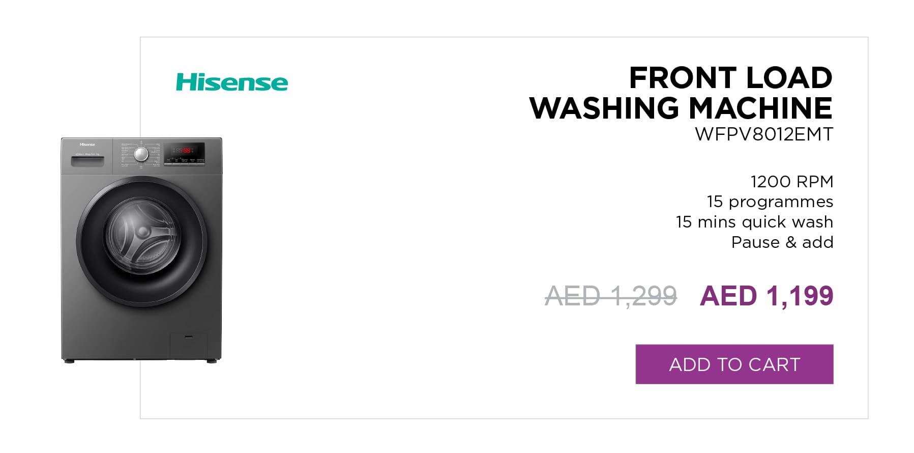Click the 15 programmes feature line
This screenshot has width=914, height=453.
click(x=770, y=202)
